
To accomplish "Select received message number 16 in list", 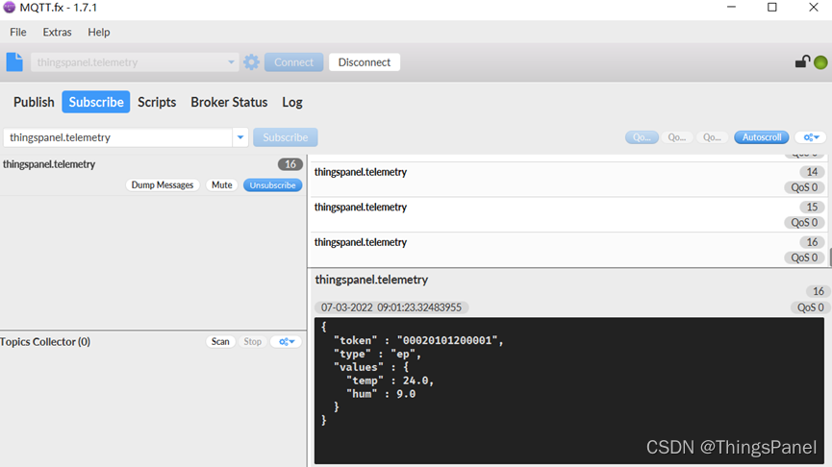I will tap(567, 250).
